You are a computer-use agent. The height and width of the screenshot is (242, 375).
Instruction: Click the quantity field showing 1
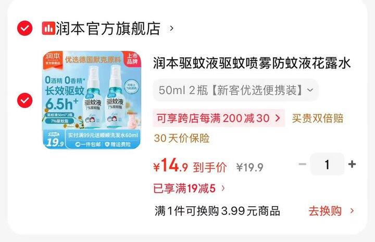(327, 164)
